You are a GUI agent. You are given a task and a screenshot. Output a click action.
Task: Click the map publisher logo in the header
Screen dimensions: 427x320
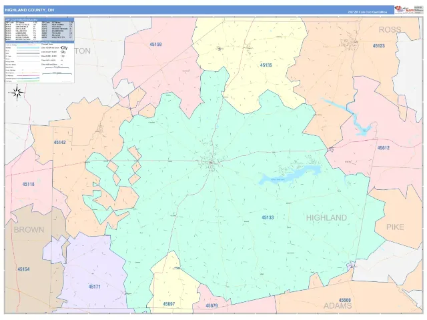coord(404,10)
